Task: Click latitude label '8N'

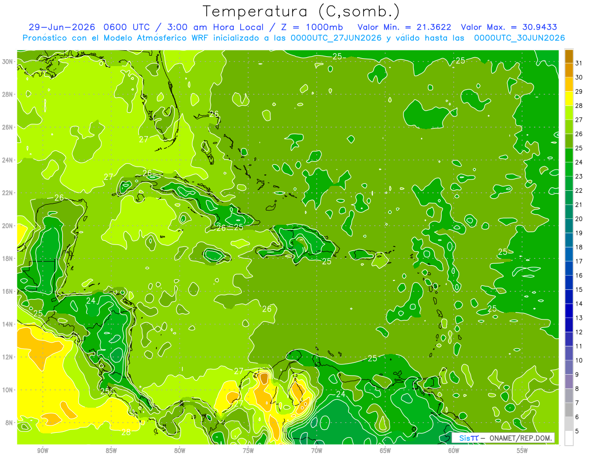Action: (x=9, y=422)
